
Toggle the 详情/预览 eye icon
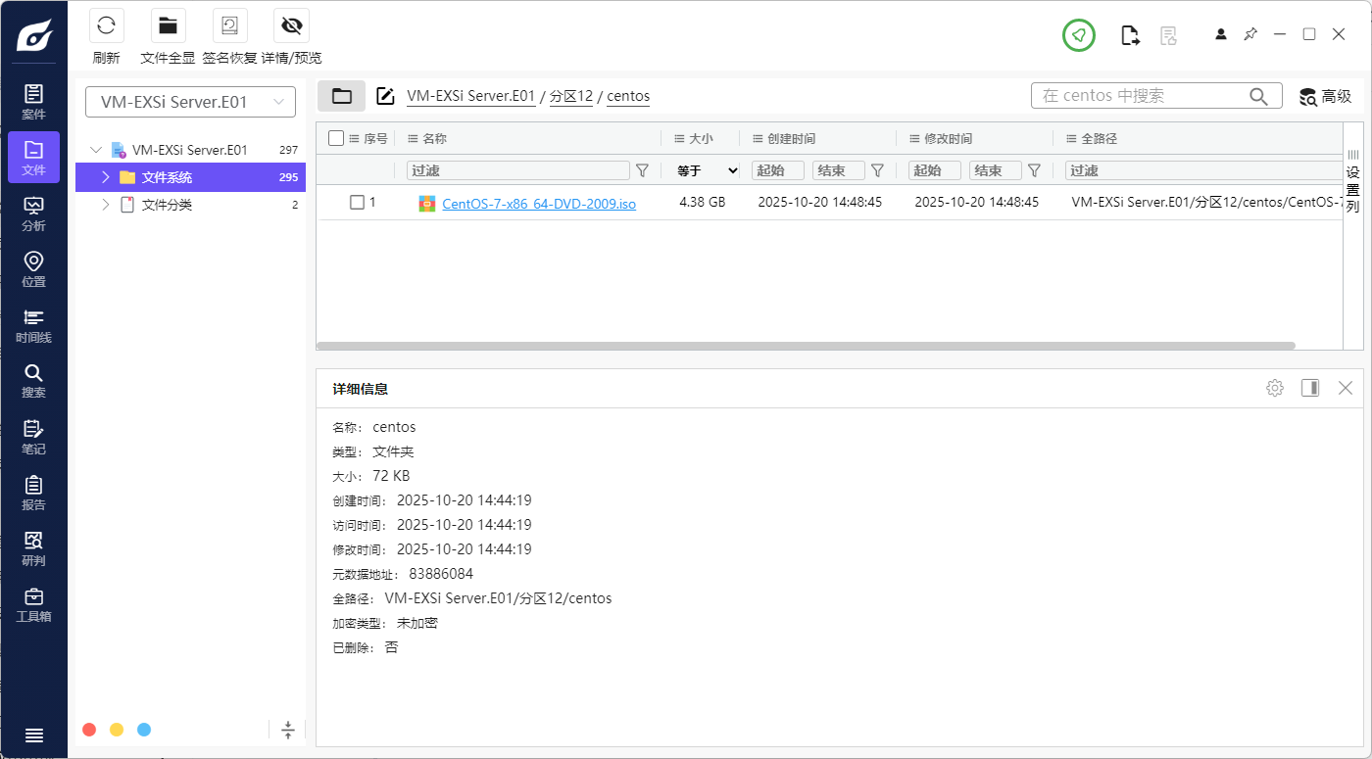pos(291,26)
